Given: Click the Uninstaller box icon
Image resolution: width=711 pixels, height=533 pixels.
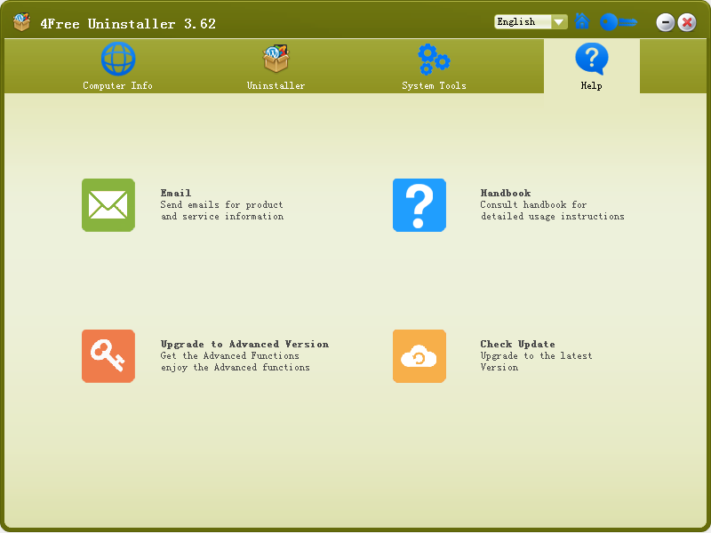Looking at the screenshot, I should pos(276,59).
